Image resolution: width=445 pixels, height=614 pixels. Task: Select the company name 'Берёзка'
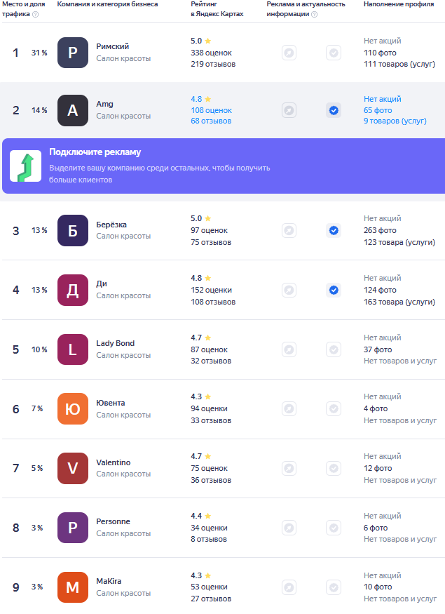[111, 225]
